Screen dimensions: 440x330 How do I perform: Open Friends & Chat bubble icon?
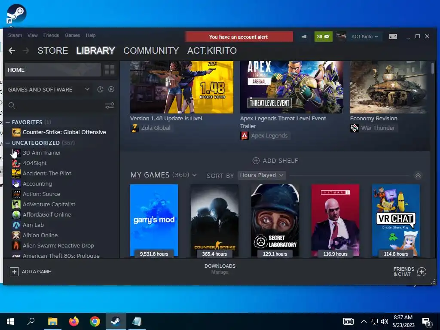(x=422, y=272)
